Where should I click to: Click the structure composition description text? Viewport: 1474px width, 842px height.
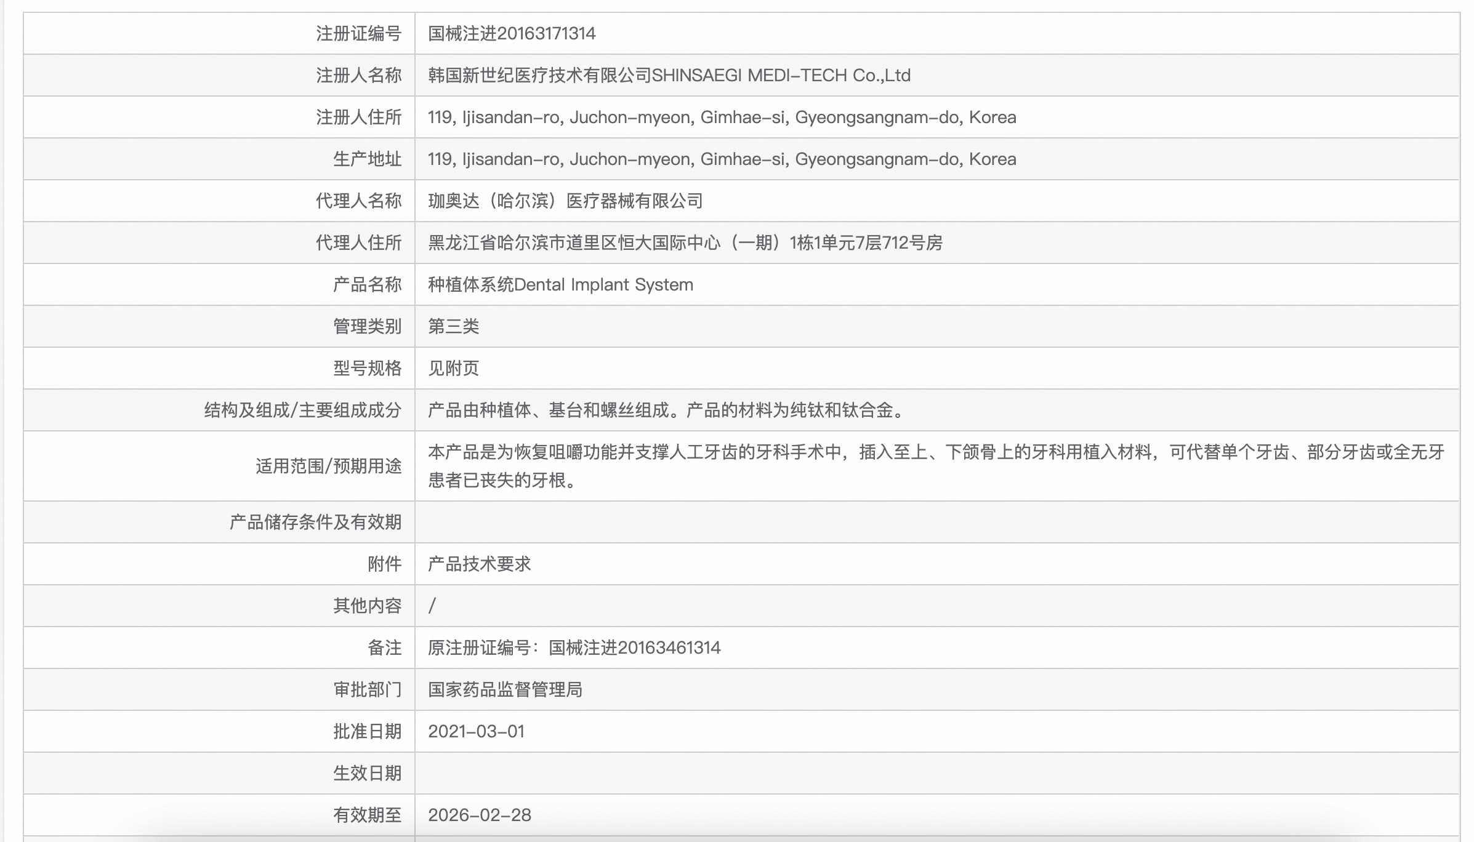coord(667,410)
